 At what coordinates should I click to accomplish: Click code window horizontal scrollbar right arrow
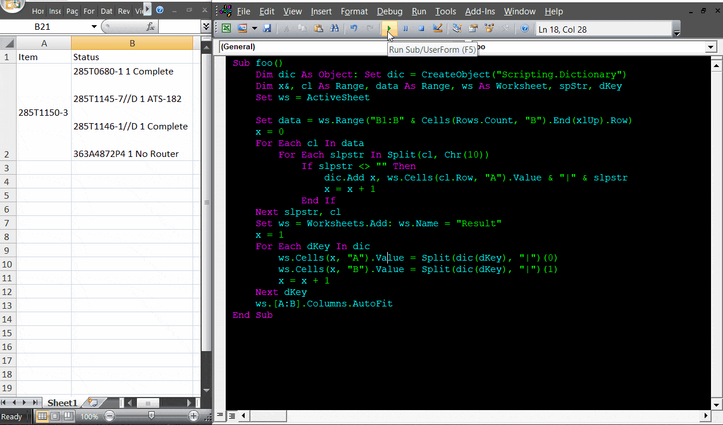[705, 416]
